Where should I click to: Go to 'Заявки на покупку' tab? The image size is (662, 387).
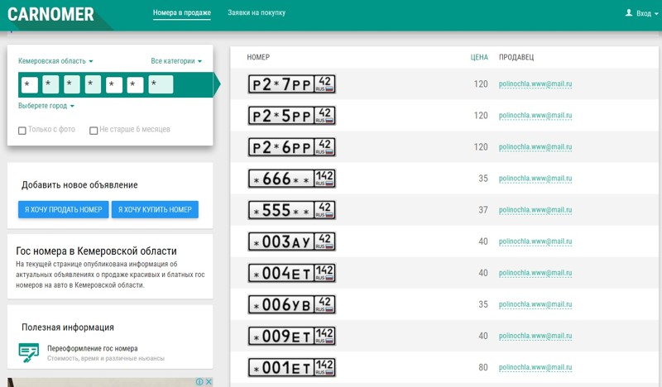tap(257, 13)
